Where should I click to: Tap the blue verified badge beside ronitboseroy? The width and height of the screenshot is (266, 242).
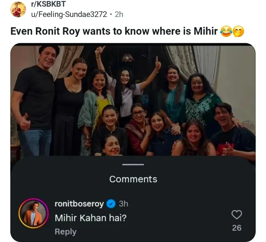(x=111, y=204)
